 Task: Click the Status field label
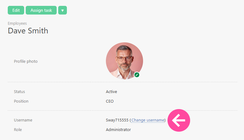coord(20,92)
